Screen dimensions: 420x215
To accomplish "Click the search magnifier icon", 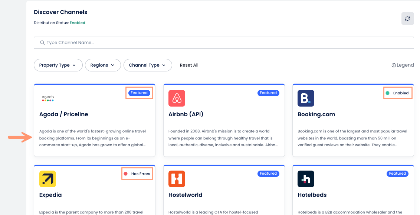I will tap(42, 43).
